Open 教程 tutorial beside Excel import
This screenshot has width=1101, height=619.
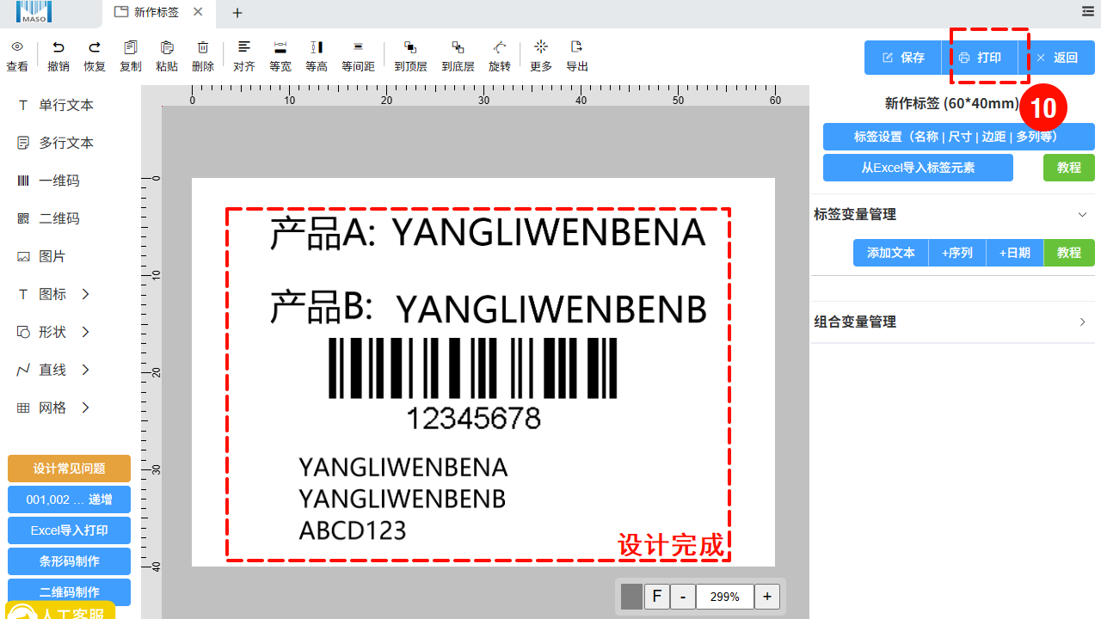pyautogui.click(x=1069, y=168)
